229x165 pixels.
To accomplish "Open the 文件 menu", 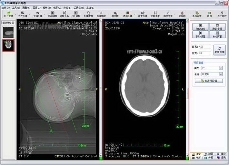I will tap(6, 8).
